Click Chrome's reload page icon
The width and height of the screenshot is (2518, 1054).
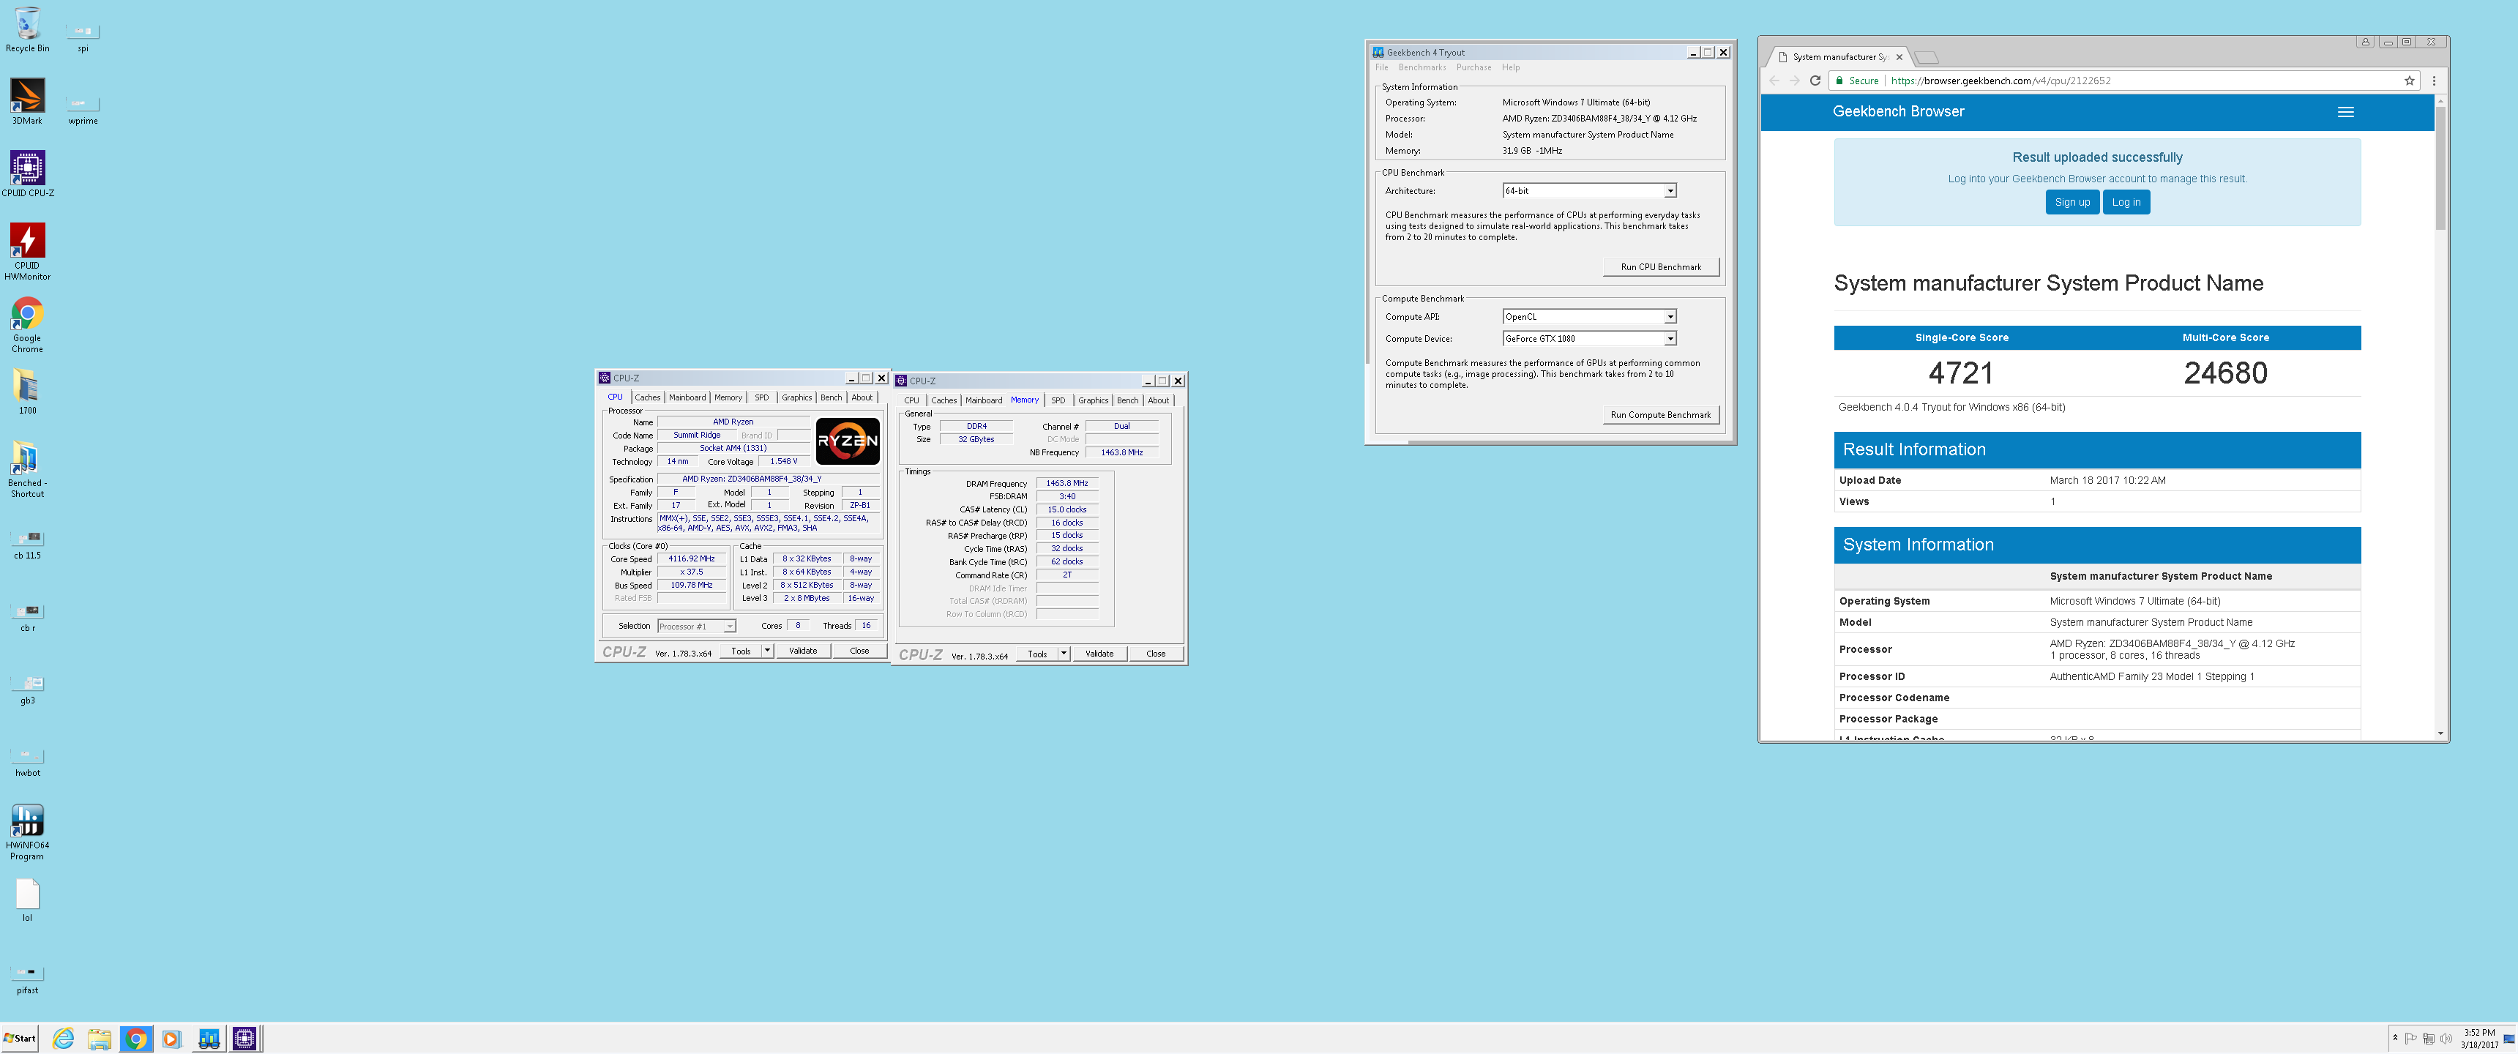(x=1815, y=81)
